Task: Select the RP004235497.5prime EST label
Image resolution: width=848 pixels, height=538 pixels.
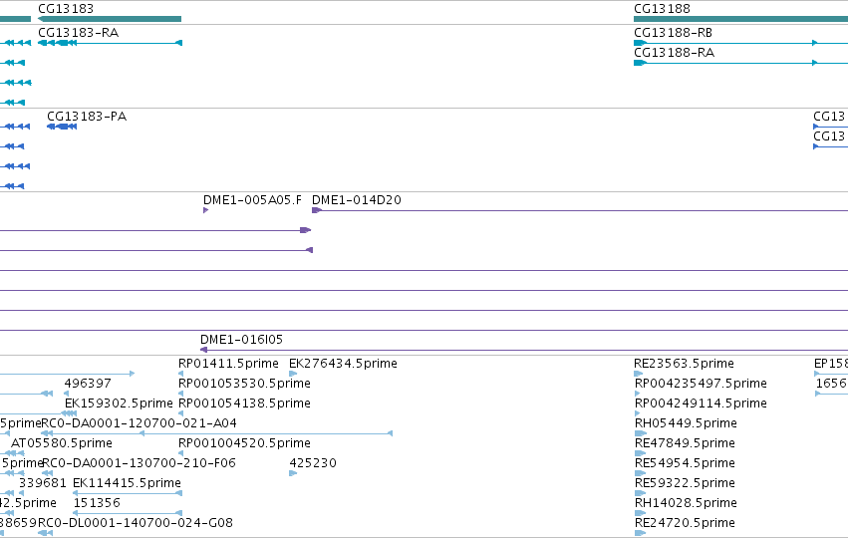Action: click(x=701, y=384)
